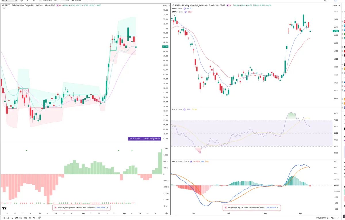Image resolution: width=345 pixels, height=220 pixels.
Task: Select the 6M time range
Action: tap(20, 218)
